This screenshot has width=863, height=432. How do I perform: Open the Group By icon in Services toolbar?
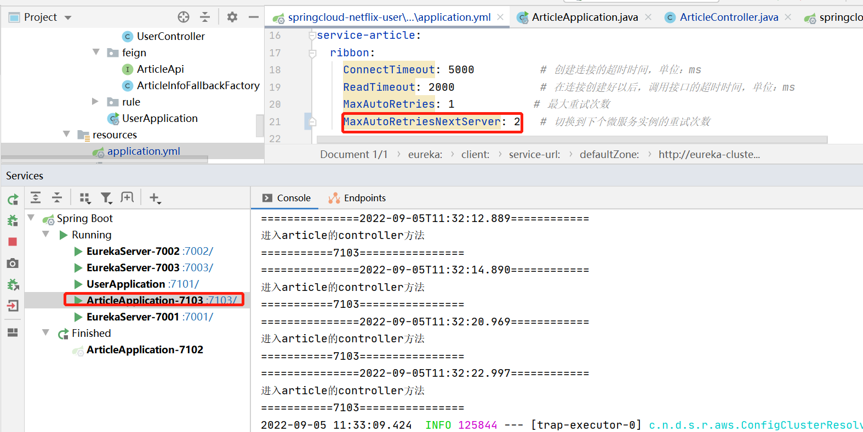point(85,198)
